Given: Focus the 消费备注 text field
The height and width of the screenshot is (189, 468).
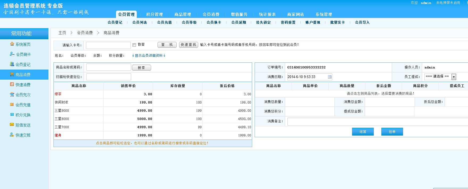Looking at the screenshot, I should click(378, 121).
